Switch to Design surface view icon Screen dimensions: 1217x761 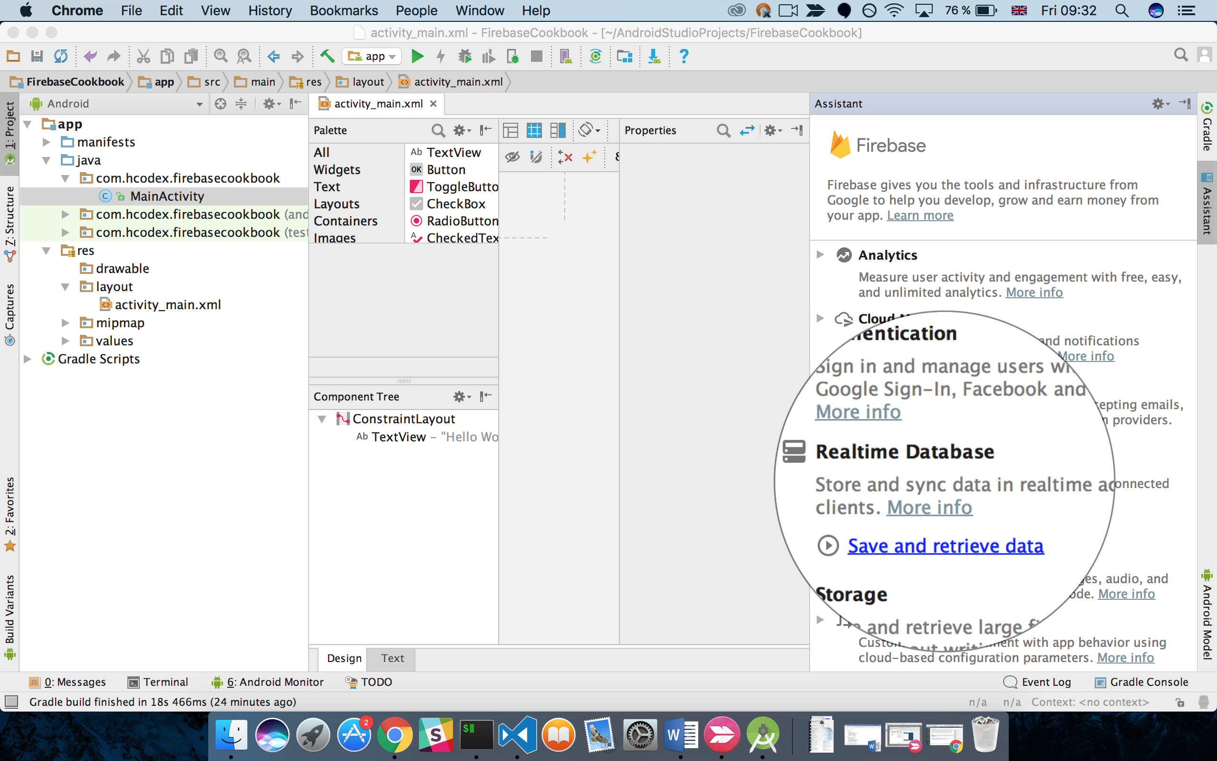pyautogui.click(x=511, y=130)
